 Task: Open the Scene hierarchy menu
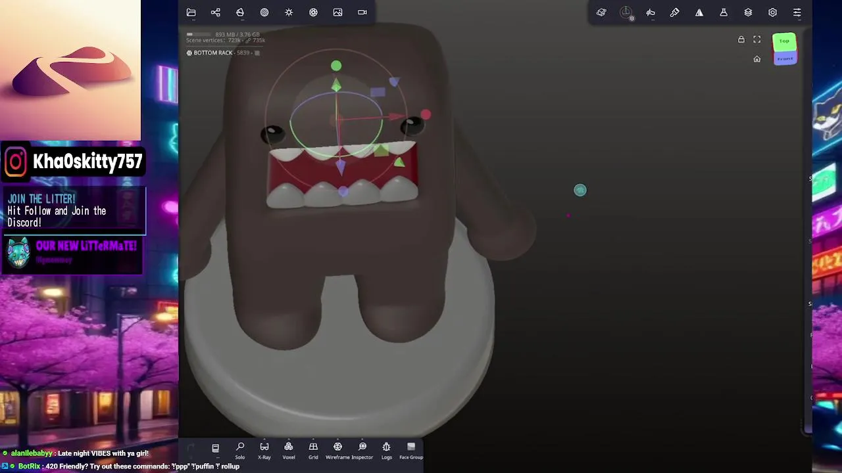[215, 12]
